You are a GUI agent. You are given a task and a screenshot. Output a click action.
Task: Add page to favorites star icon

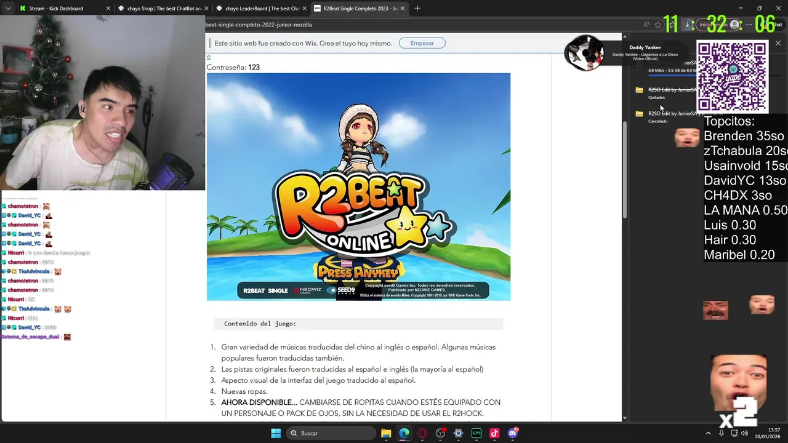[x=658, y=25]
